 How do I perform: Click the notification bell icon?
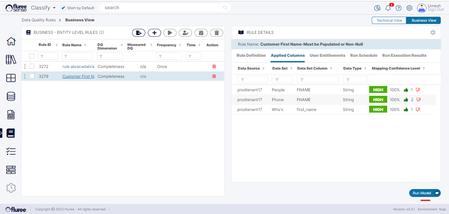(x=388, y=8)
